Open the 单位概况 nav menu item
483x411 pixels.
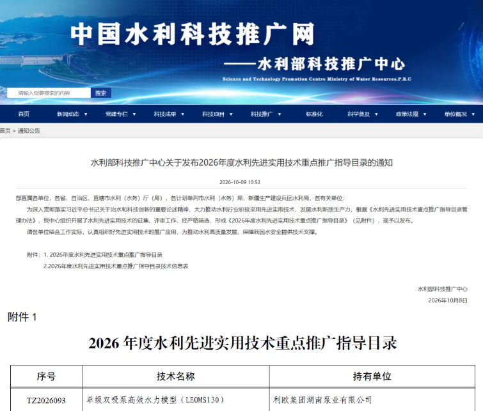(x=455, y=114)
